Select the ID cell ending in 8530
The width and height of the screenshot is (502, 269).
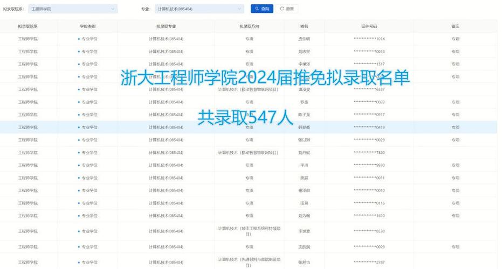point(369,231)
